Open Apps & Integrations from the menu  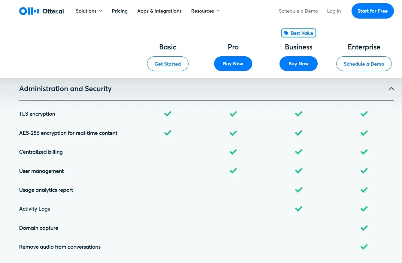pos(159,11)
